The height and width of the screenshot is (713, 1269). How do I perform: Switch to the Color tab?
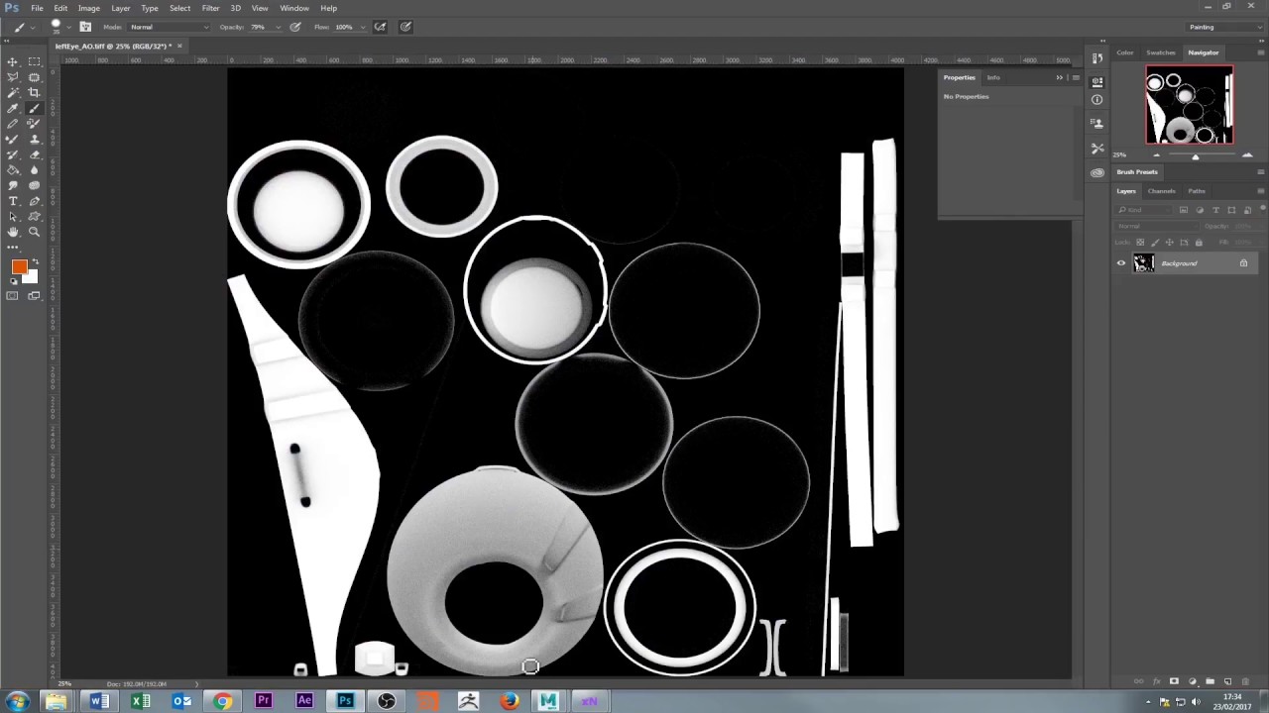click(1125, 52)
